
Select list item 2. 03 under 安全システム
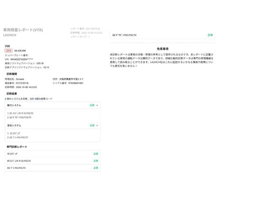coord(17,137)
